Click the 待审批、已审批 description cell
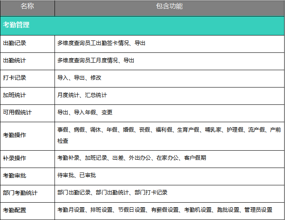The width and height of the screenshot is (285, 220). tap(76, 175)
